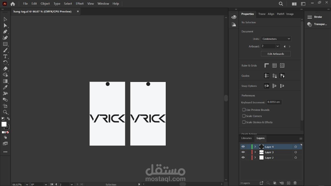The width and height of the screenshot is (331, 186).
Task: Open the Window menu
Action: tap(103, 4)
